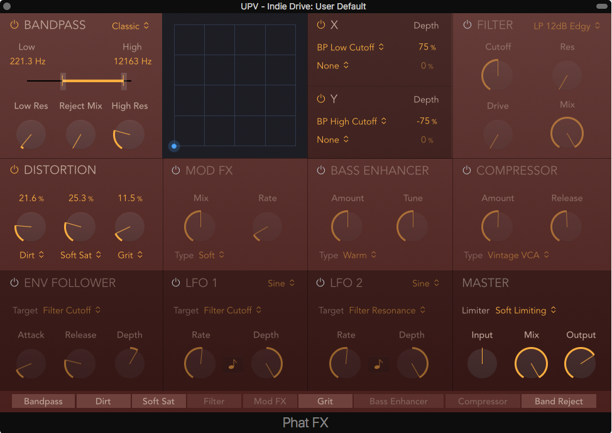Toggle the Distortion power button
Image resolution: width=612 pixels, height=433 pixels.
coord(14,170)
